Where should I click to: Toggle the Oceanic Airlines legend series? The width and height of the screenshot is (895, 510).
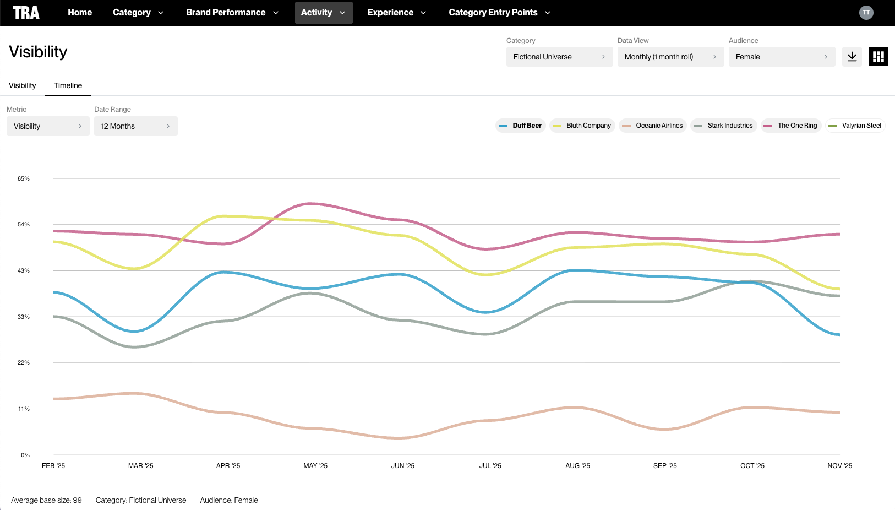pos(653,126)
